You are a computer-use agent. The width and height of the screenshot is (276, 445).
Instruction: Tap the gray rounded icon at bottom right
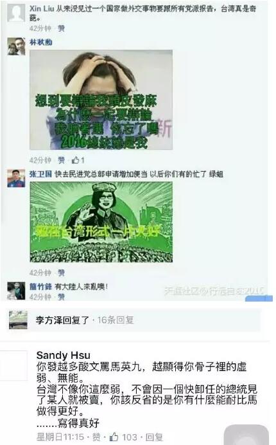(x=246, y=435)
